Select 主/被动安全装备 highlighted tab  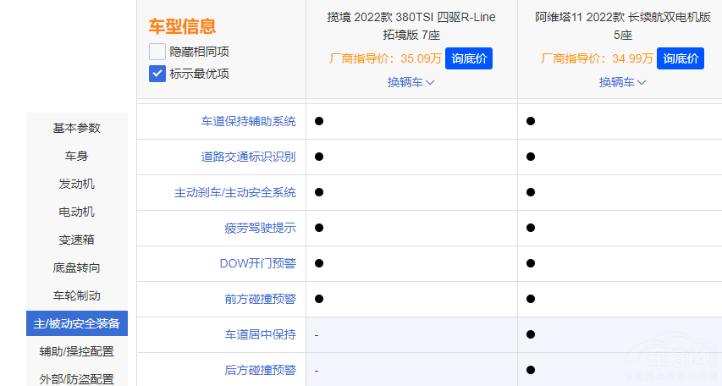77,323
